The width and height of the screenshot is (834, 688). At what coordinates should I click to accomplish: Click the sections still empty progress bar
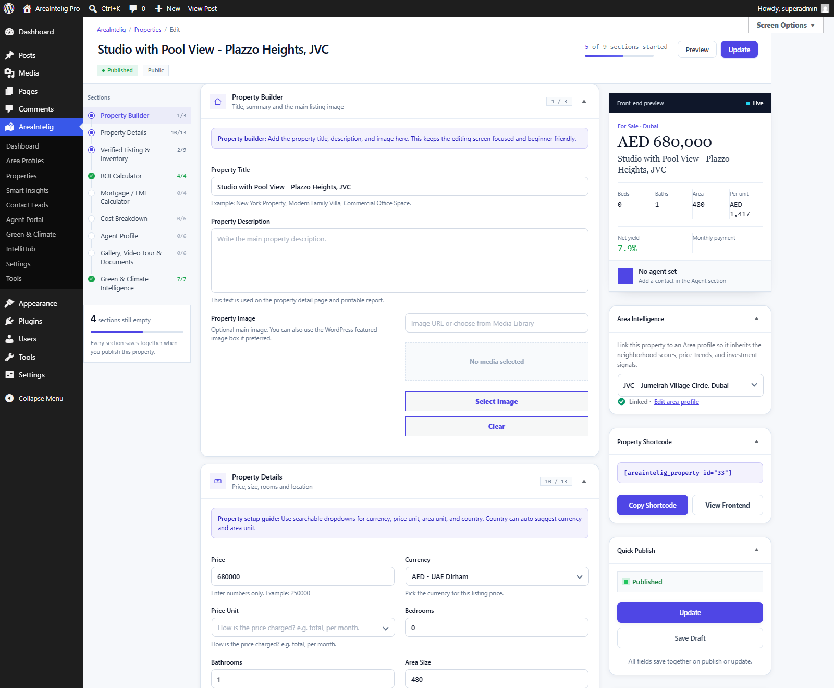point(137,332)
